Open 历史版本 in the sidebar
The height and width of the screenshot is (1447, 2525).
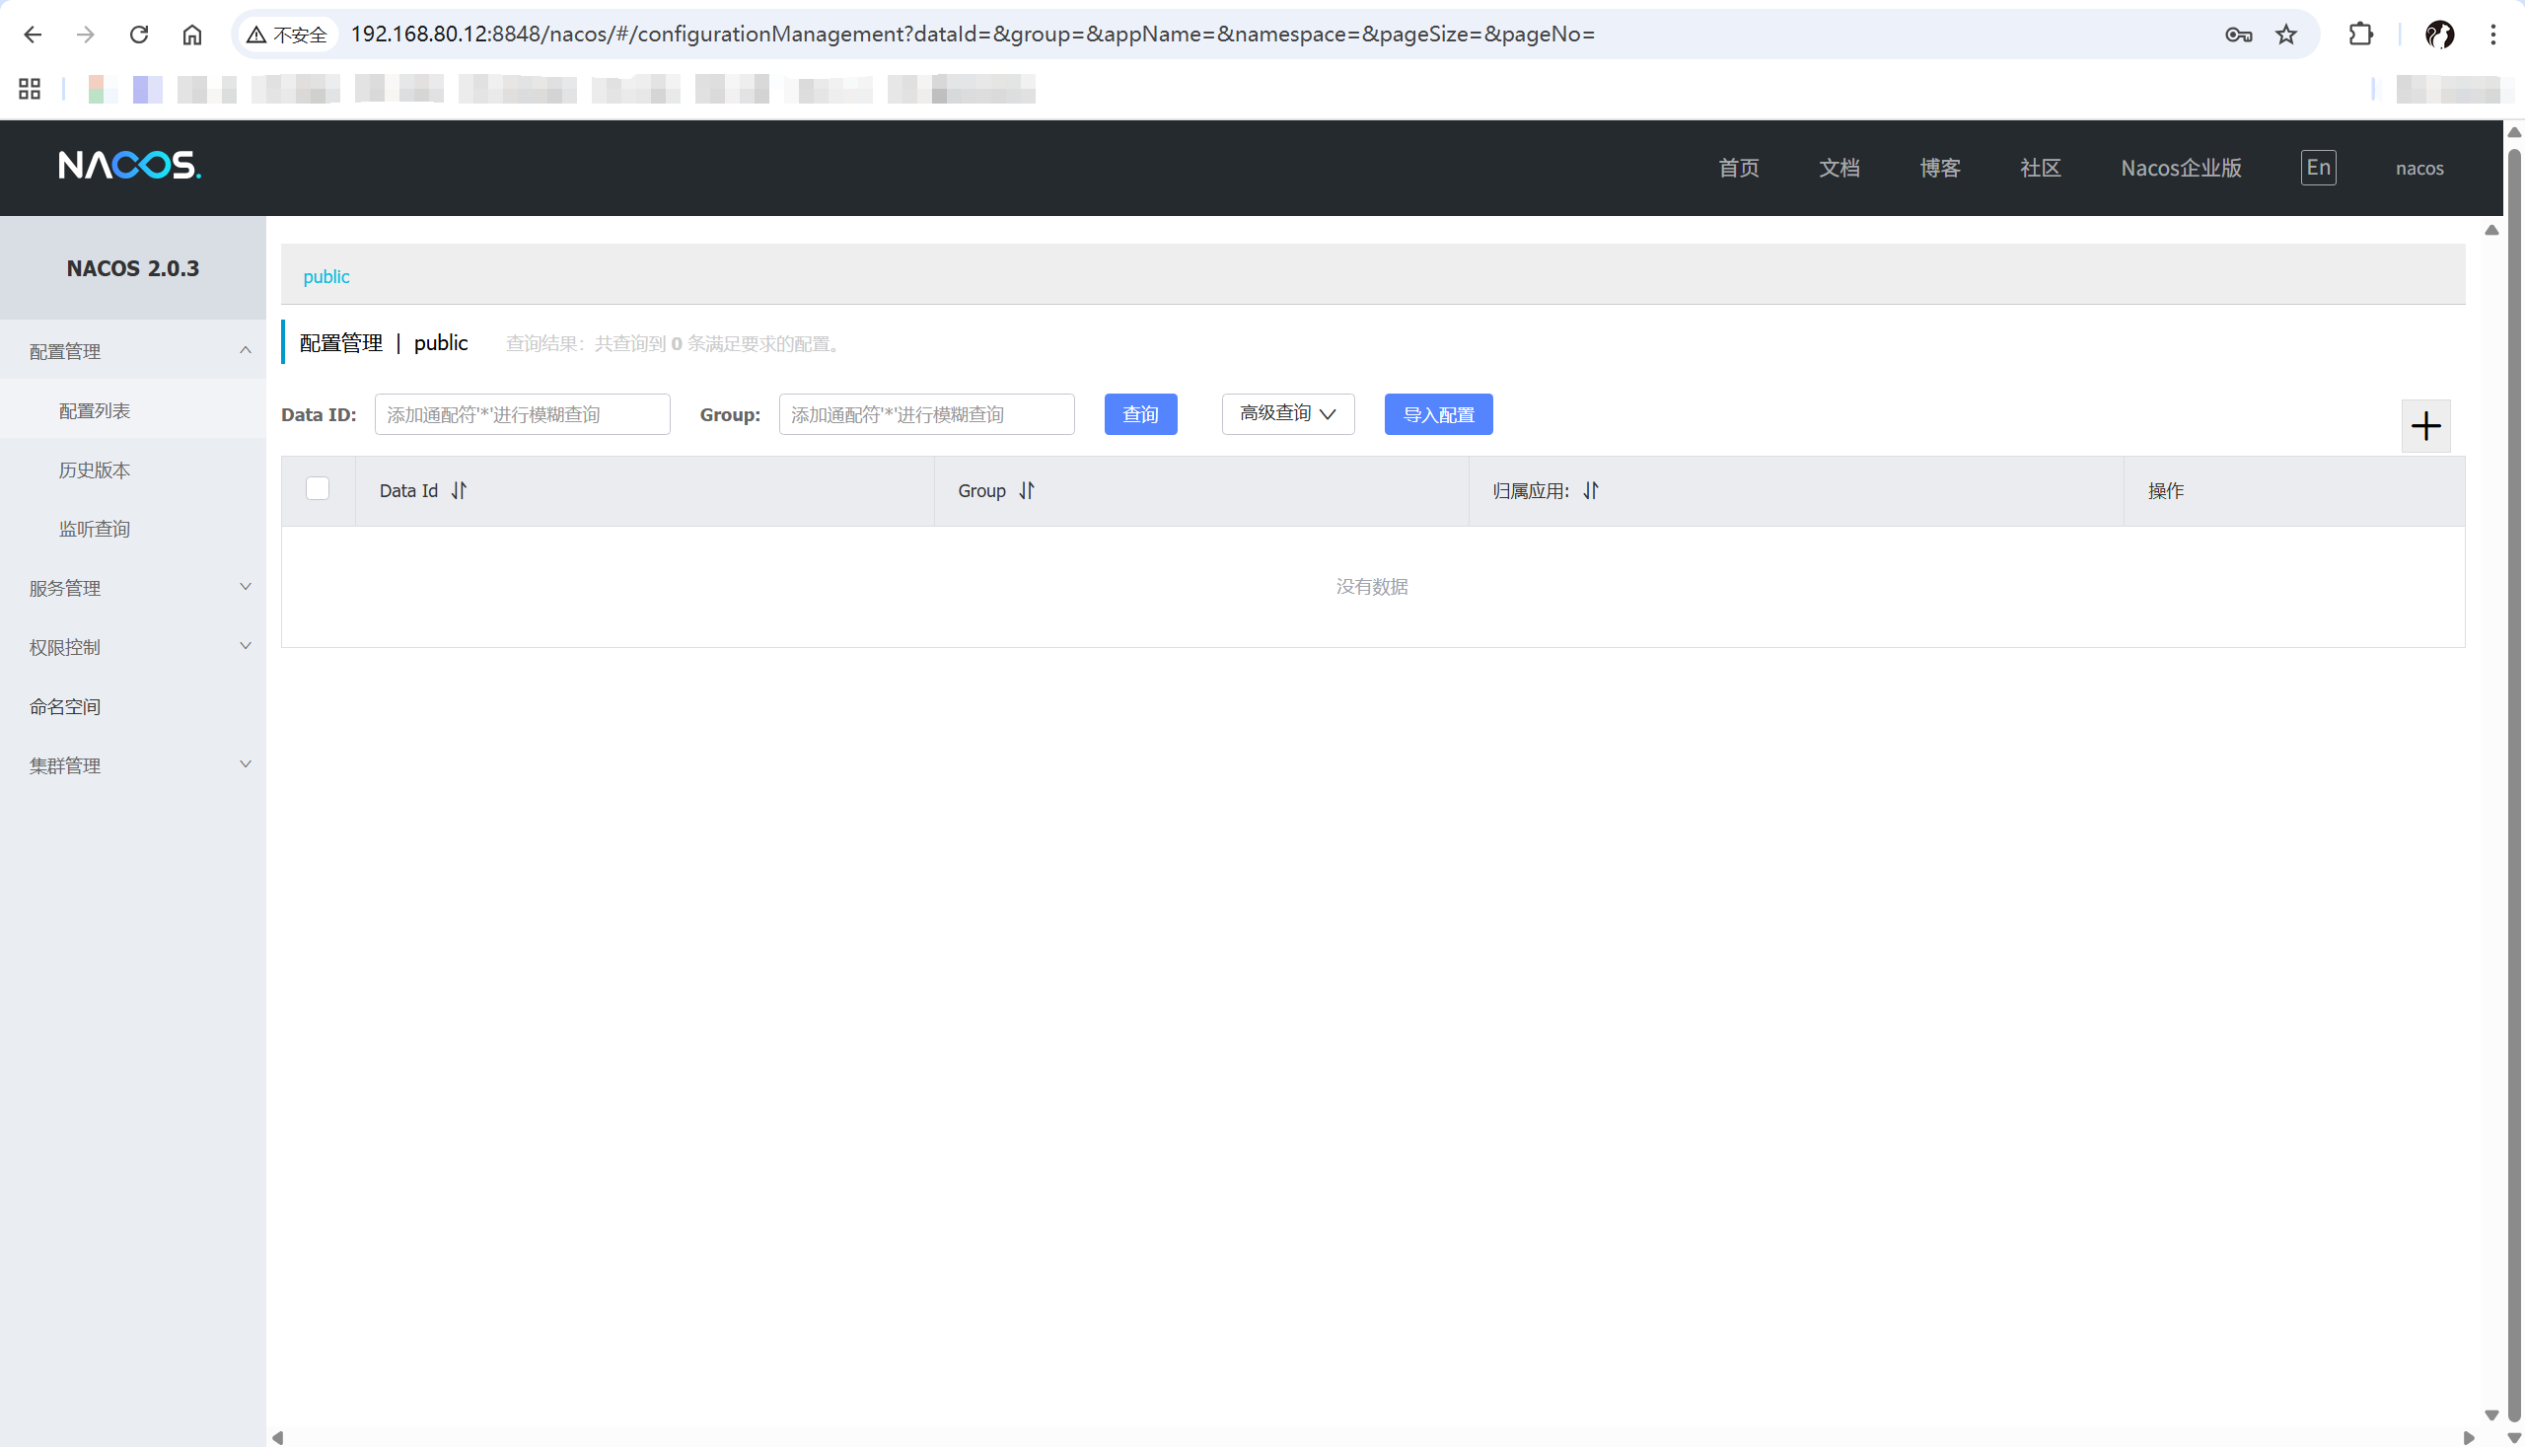click(95, 470)
